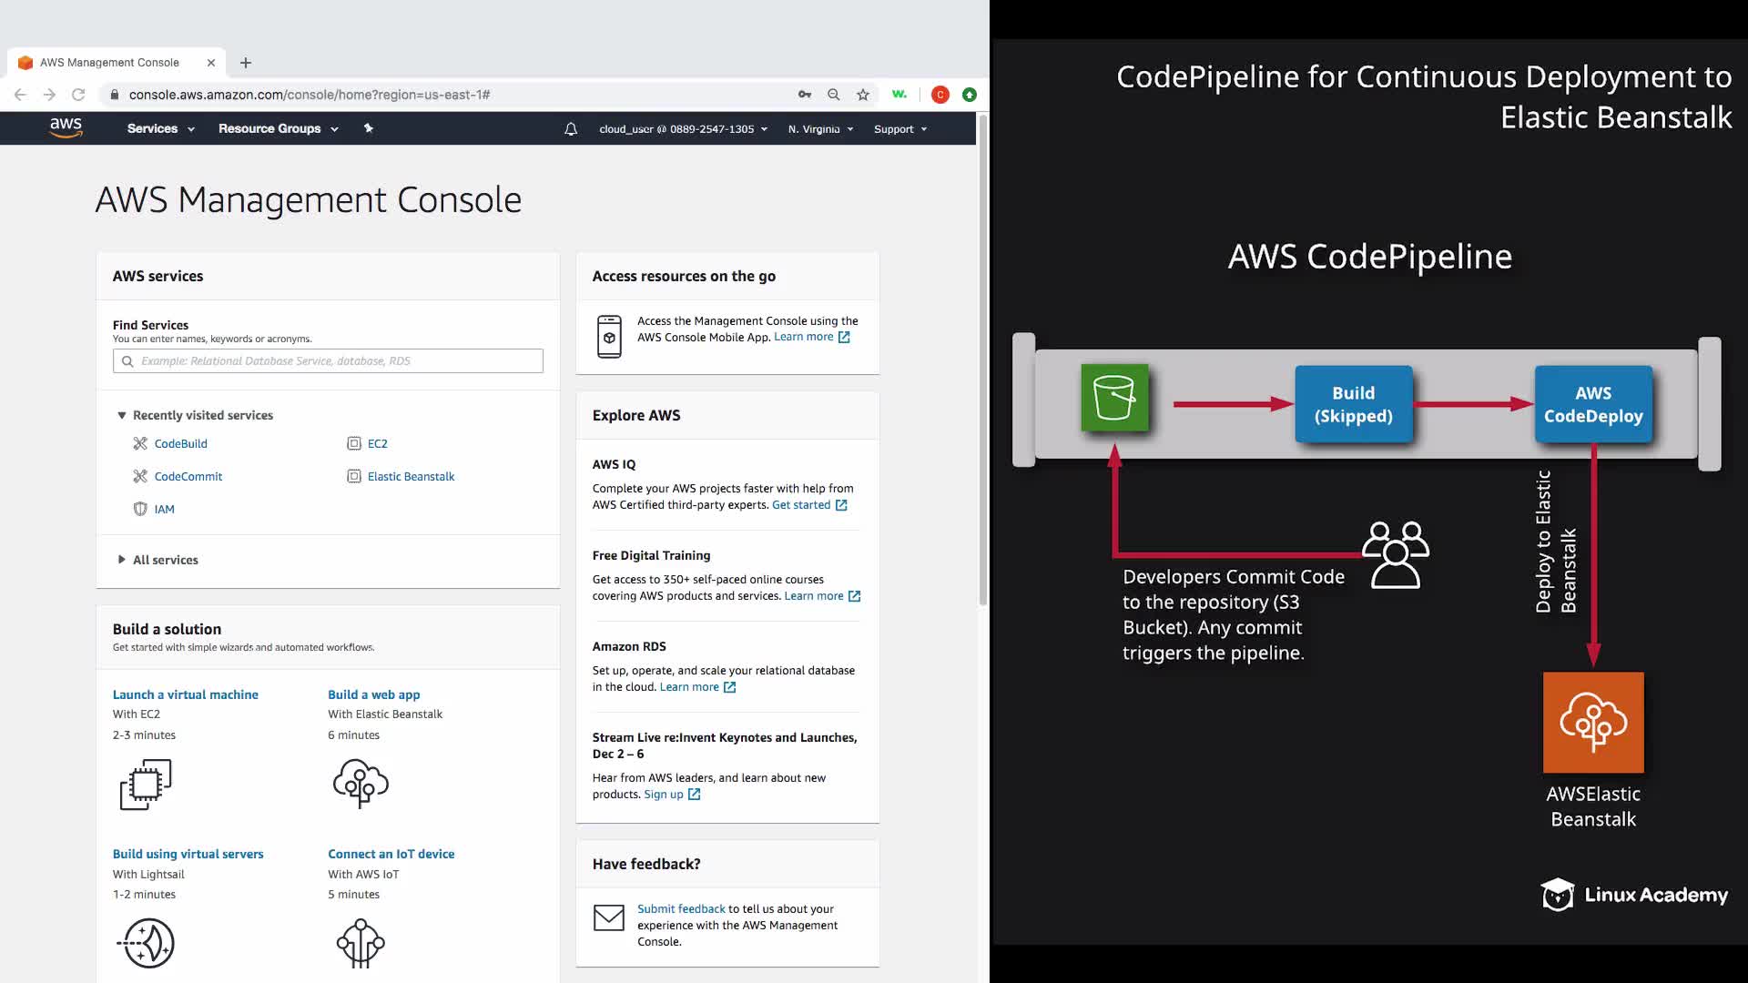Bookmark page with the star icon
This screenshot has width=1748, height=983.
[x=863, y=95]
